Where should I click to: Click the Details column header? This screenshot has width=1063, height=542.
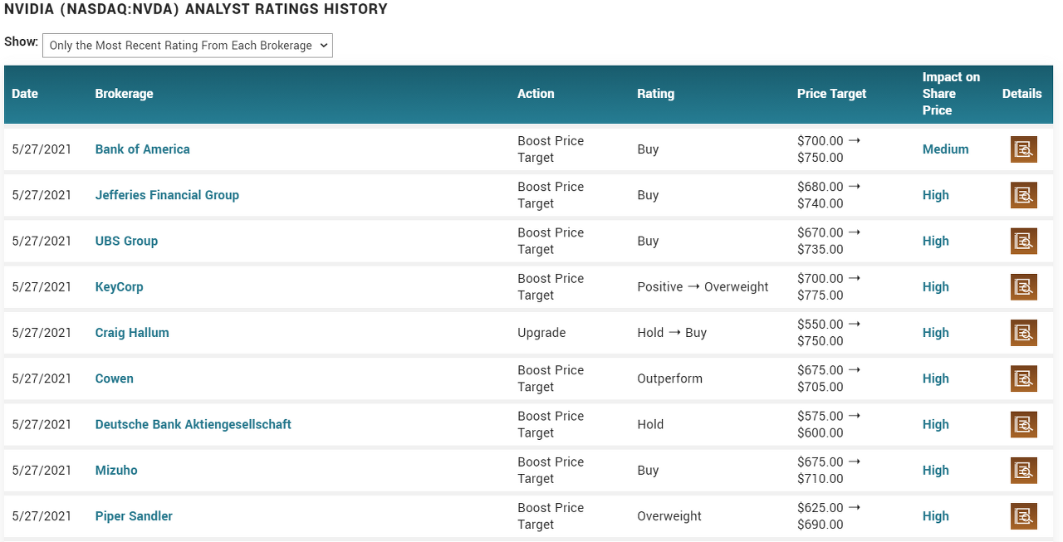(1022, 94)
